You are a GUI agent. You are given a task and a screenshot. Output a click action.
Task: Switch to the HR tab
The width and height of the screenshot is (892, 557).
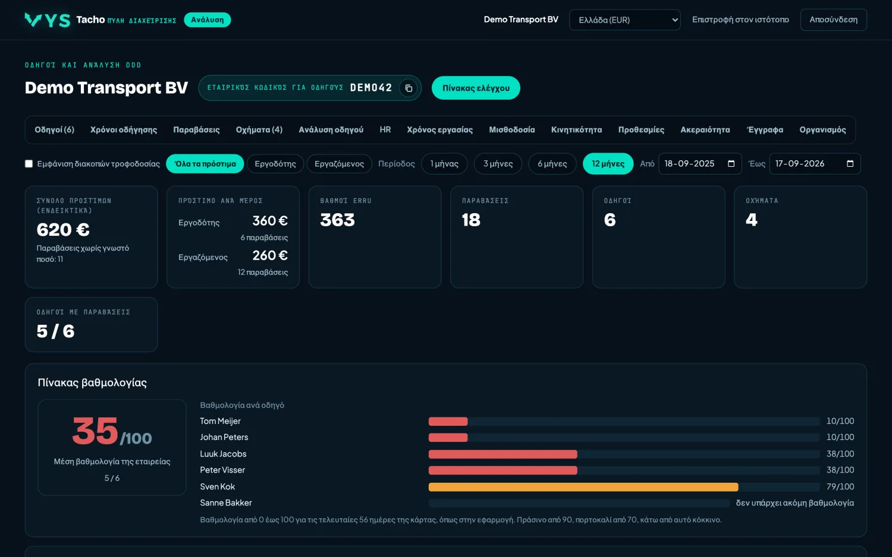[x=385, y=130]
